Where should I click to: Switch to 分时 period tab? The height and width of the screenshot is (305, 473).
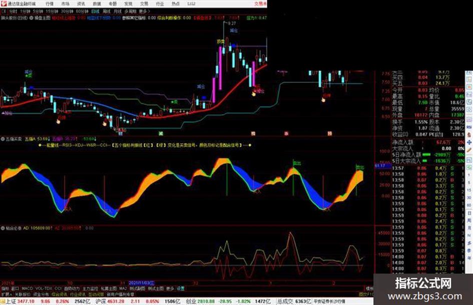(x=13, y=12)
